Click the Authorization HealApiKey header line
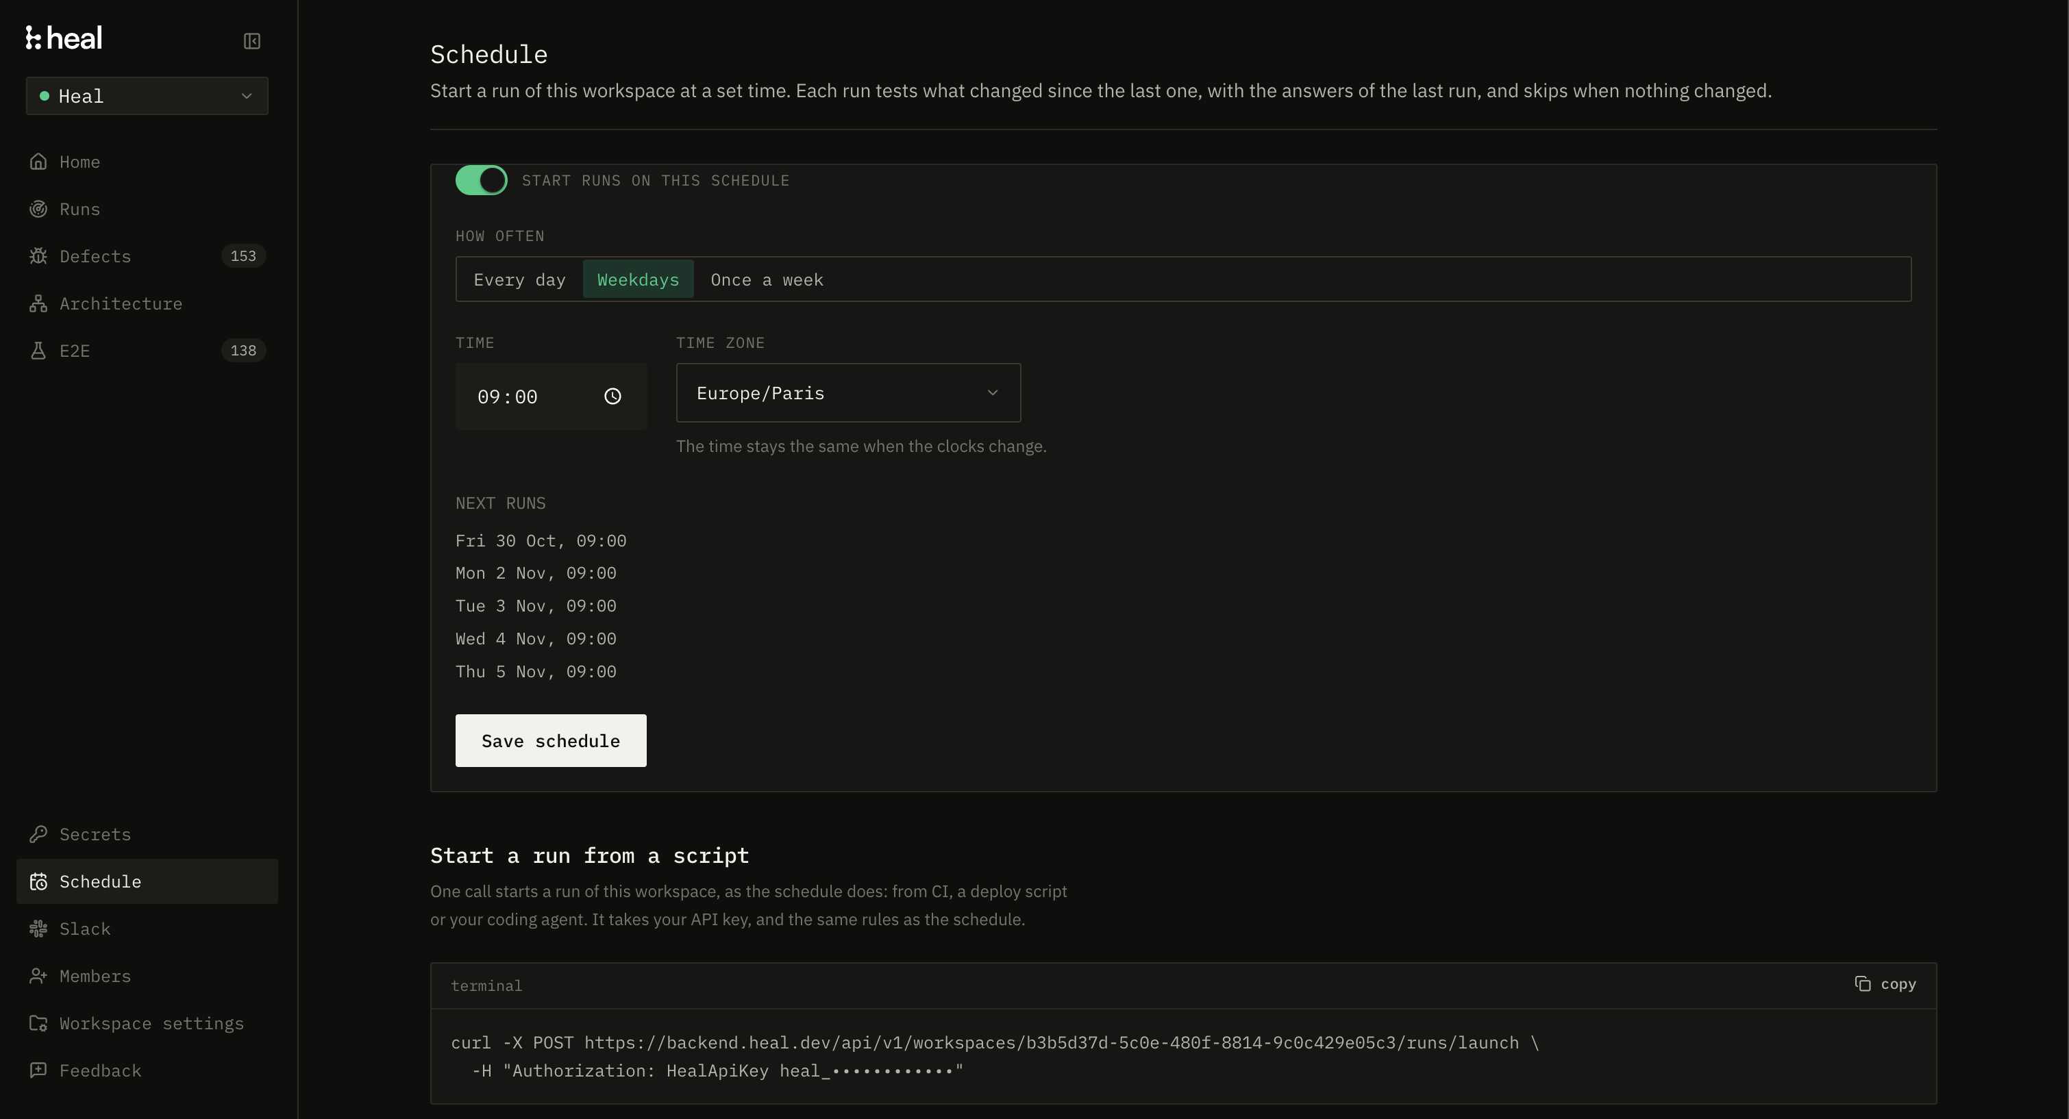2069x1119 pixels. click(717, 1071)
